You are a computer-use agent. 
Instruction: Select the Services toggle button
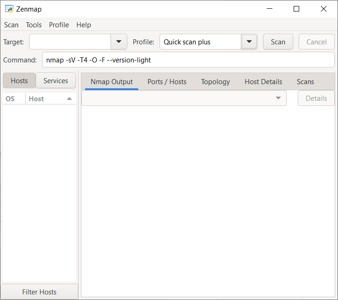point(55,80)
